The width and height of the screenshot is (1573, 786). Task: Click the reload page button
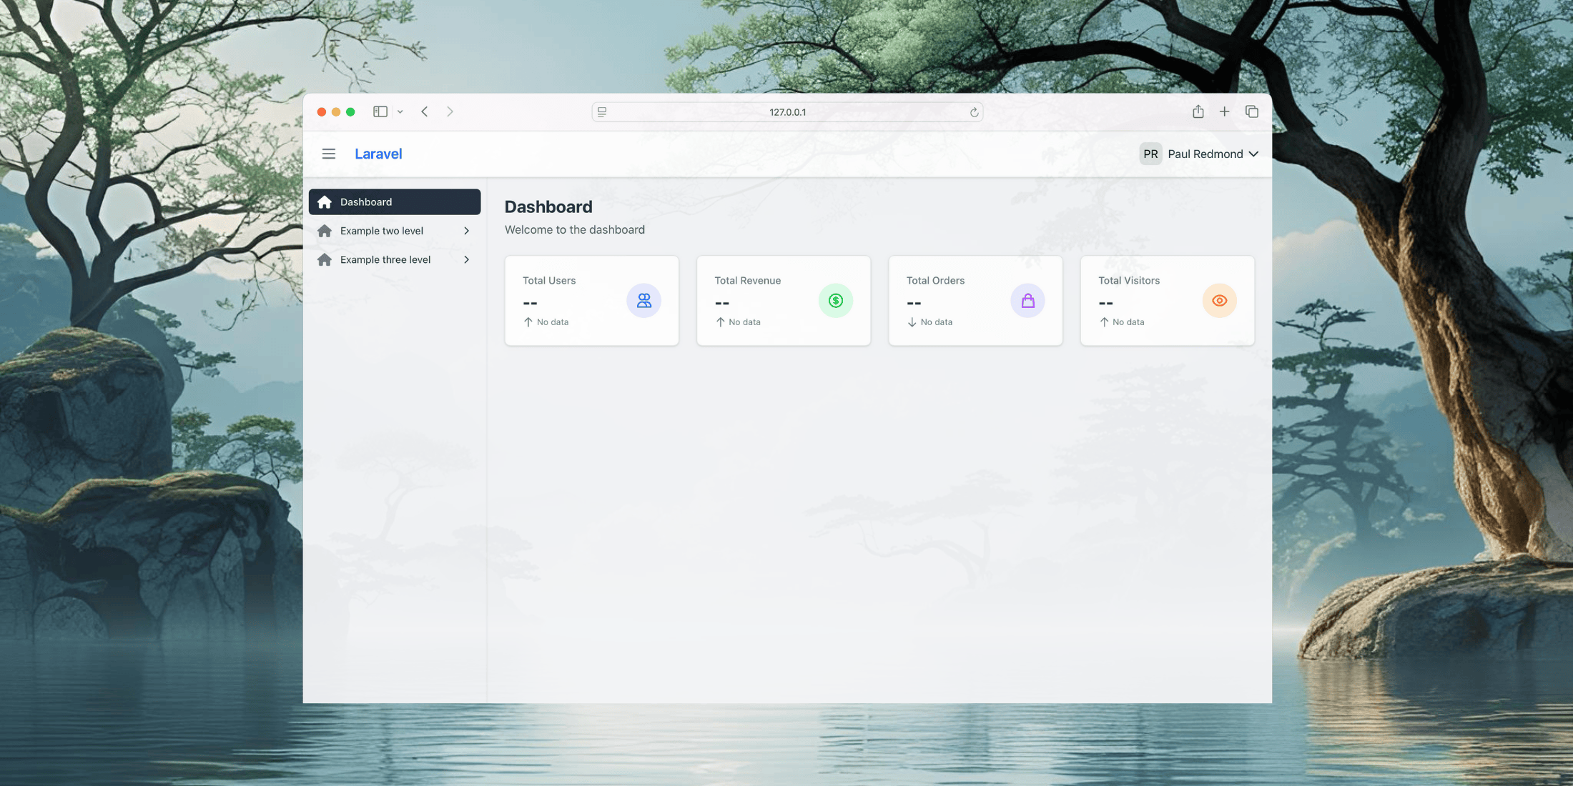pyautogui.click(x=974, y=111)
